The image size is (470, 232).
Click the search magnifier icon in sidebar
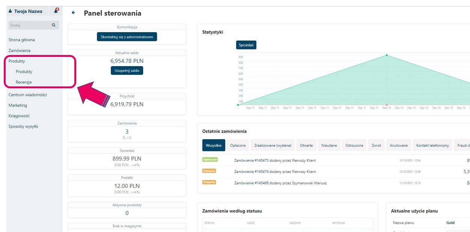pos(54,25)
